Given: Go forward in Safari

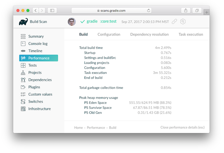Looking at the screenshot, I should pos(42,11).
